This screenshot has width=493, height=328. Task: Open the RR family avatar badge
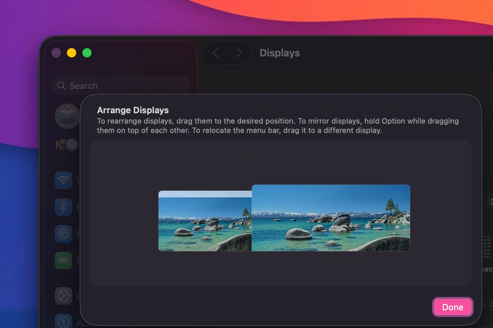(72, 145)
